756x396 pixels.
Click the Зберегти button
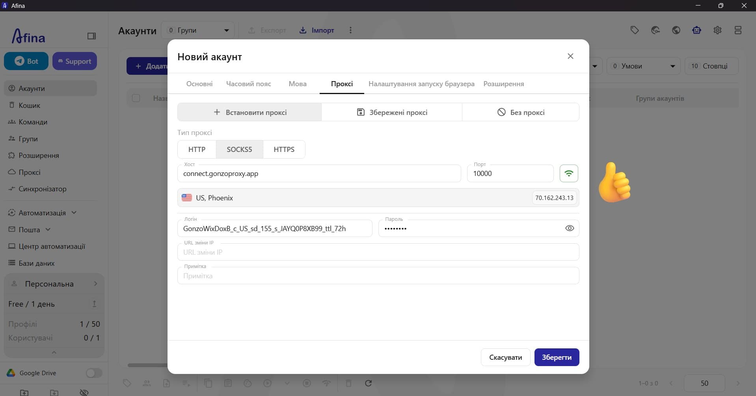click(557, 357)
